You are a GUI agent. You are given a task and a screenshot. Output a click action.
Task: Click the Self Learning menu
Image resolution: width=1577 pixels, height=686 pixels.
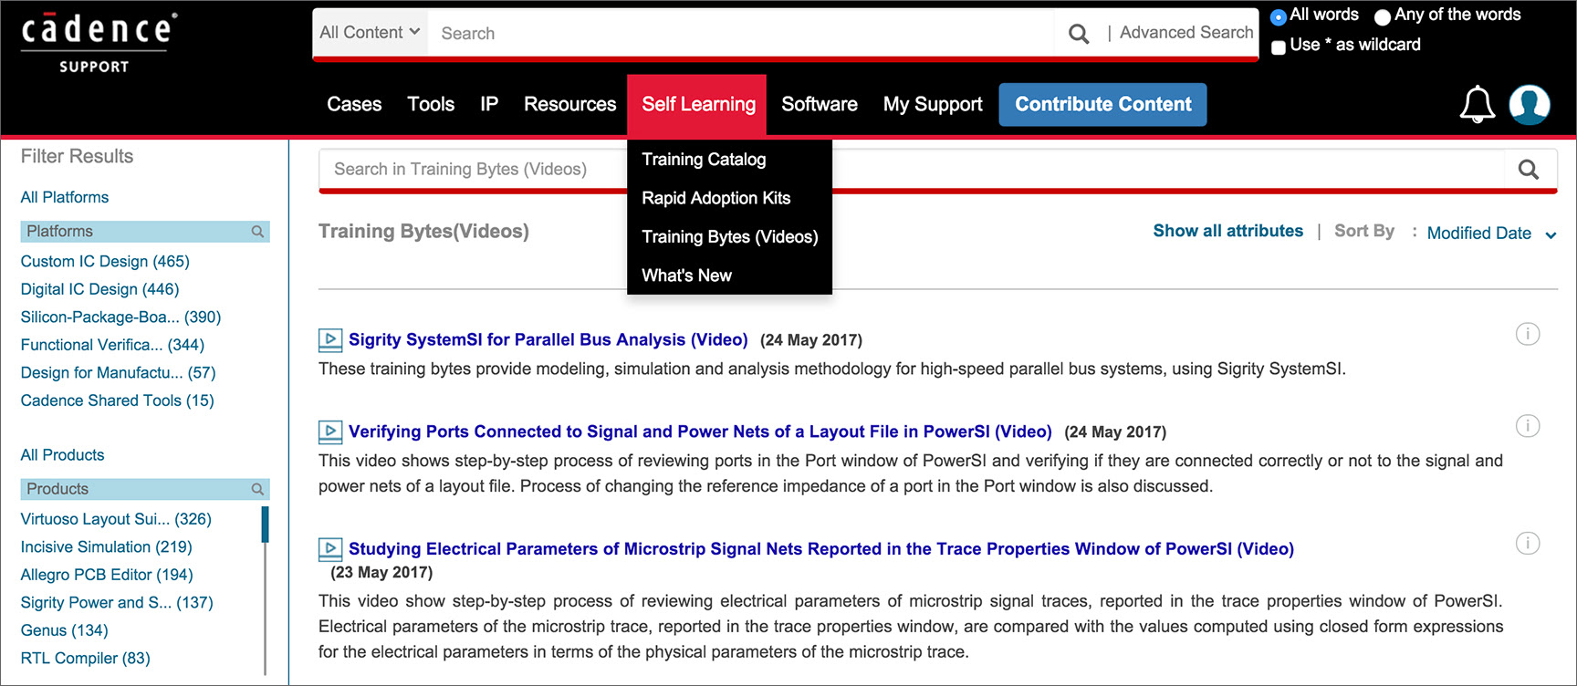point(698,104)
